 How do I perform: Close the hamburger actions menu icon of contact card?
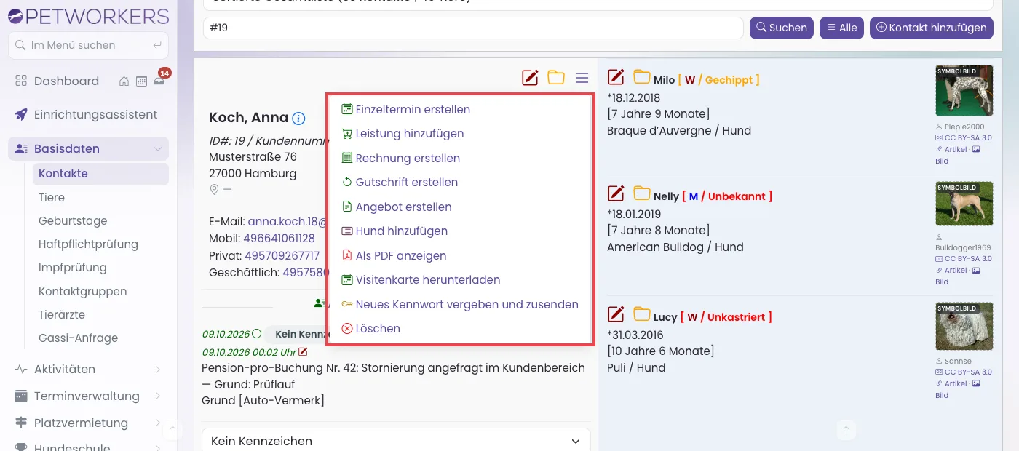582,78
